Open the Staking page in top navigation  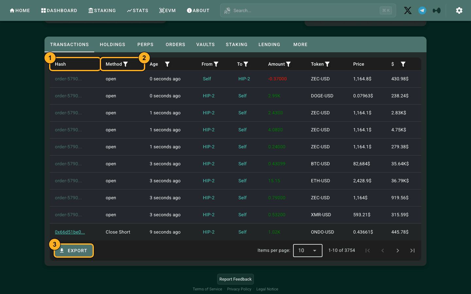pyautogui.click(x=102, y=10)
